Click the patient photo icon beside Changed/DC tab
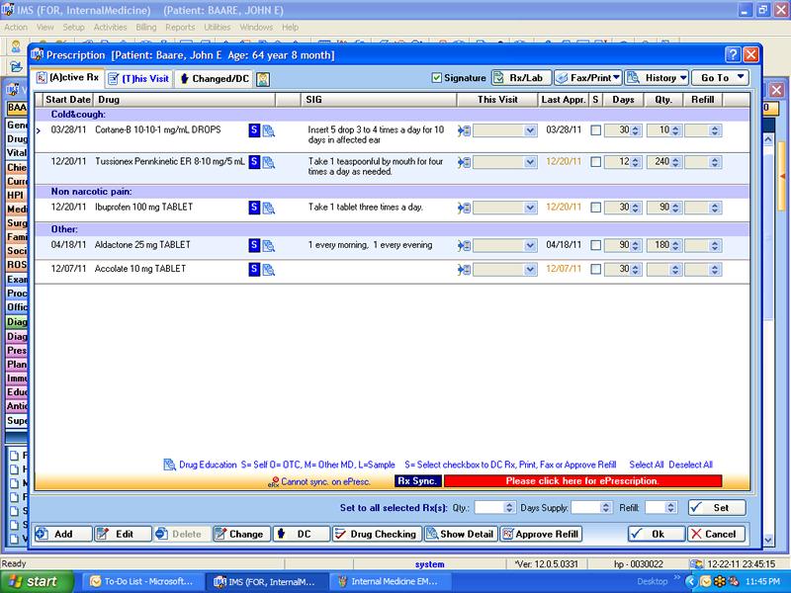Viewport: 791px width, 593px height. click(x=263, y=79)
